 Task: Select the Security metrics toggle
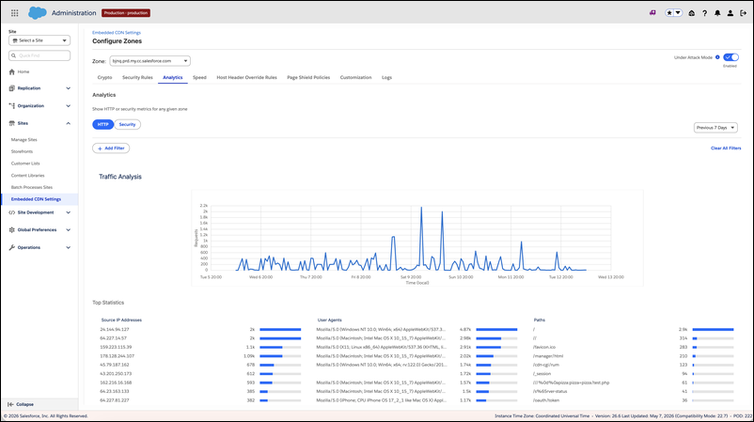128,124
